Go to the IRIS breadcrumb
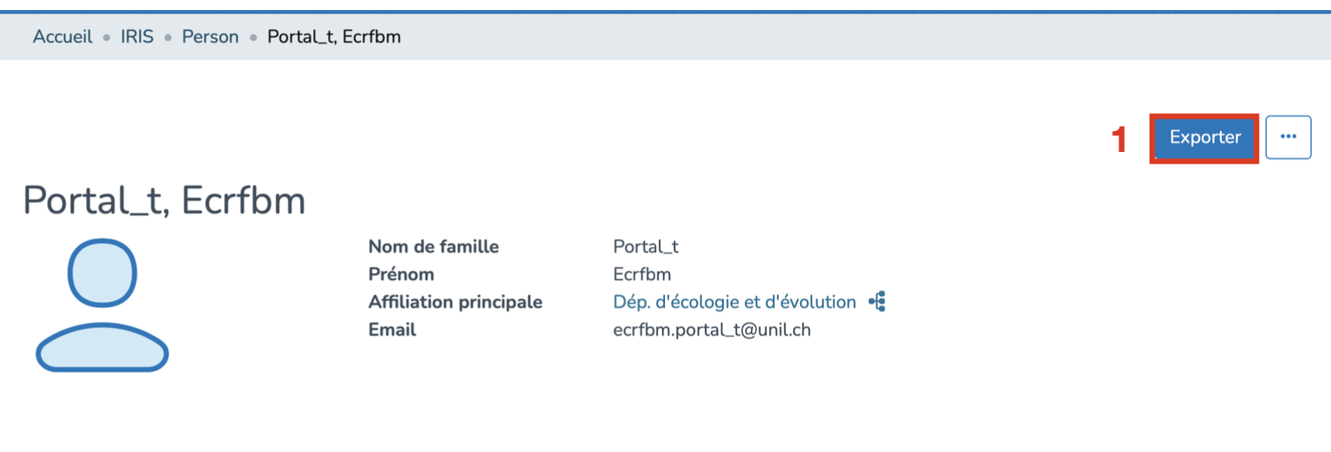1331x452 pixels. point(137,36)
